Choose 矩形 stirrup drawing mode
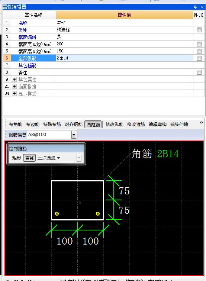 click(x=17, y=158)
